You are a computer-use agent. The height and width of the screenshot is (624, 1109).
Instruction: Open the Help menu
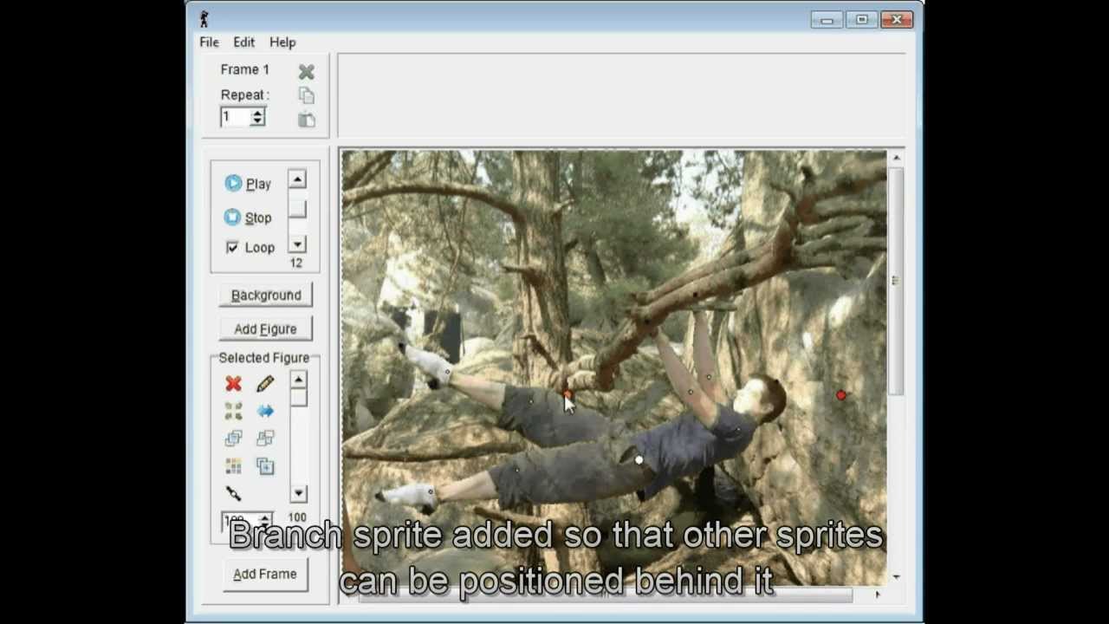point(282,42)
